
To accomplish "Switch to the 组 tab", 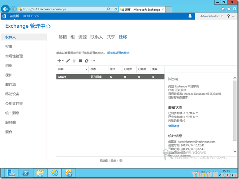I will coord(73,37).
